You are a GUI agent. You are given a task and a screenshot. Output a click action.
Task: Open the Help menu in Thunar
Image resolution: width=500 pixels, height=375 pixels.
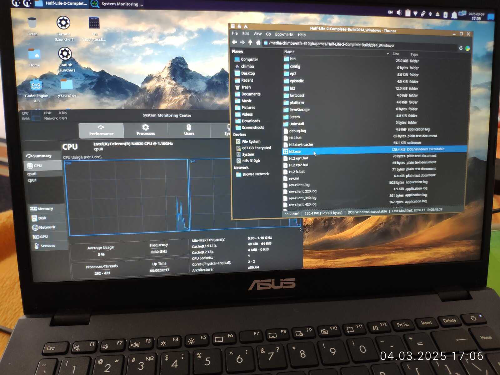[302, 35]
